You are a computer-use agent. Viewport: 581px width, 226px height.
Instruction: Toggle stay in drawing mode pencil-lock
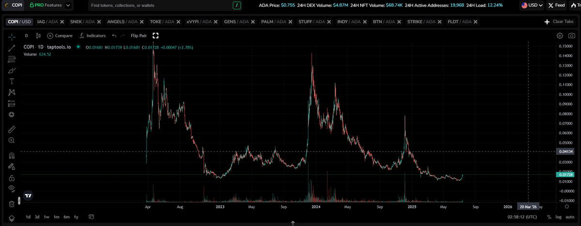point(12,167)
